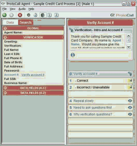Open the Audio menu
Screen dimensions: 137x146
pos(22,9)
